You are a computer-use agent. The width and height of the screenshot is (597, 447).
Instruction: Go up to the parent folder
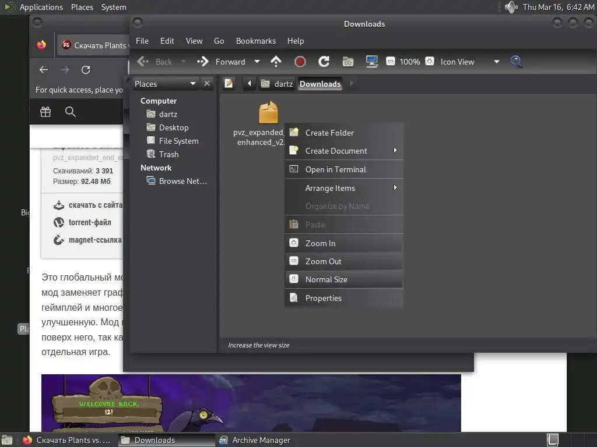[276, 62]
